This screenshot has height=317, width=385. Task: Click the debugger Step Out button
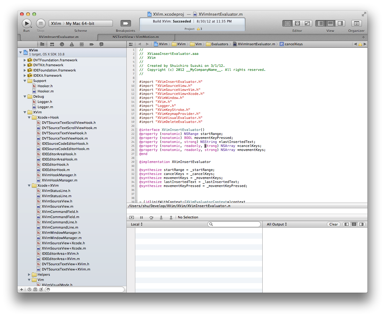[171, 217]
